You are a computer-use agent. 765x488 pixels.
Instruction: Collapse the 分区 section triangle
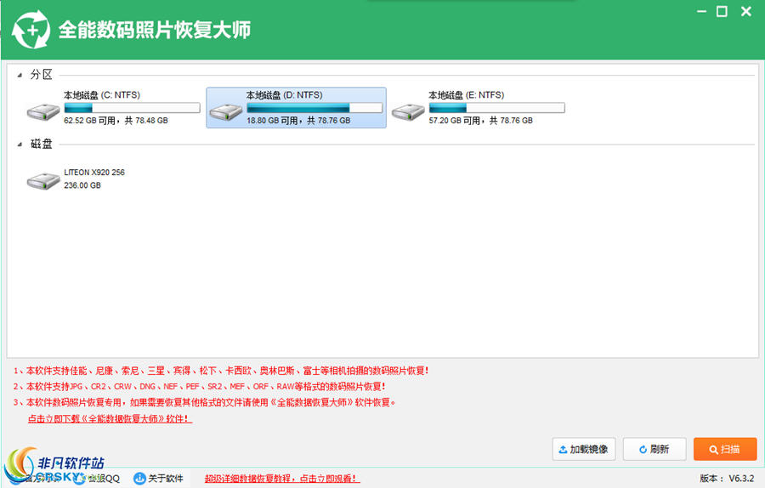click(20, 75)
